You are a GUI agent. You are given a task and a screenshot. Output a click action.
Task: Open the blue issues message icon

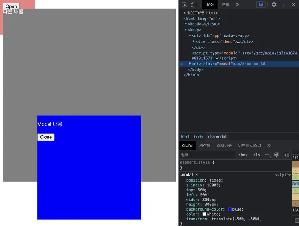point(261,4)
